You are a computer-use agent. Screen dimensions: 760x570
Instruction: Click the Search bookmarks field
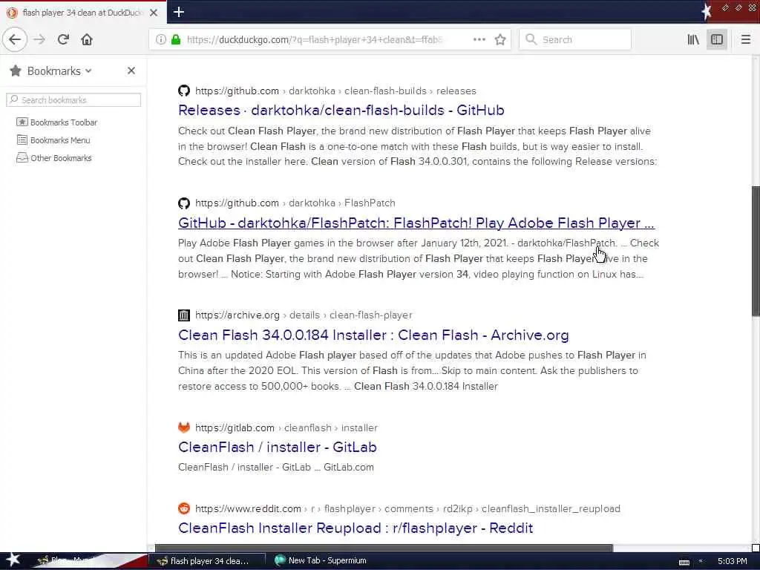point(73,100)
